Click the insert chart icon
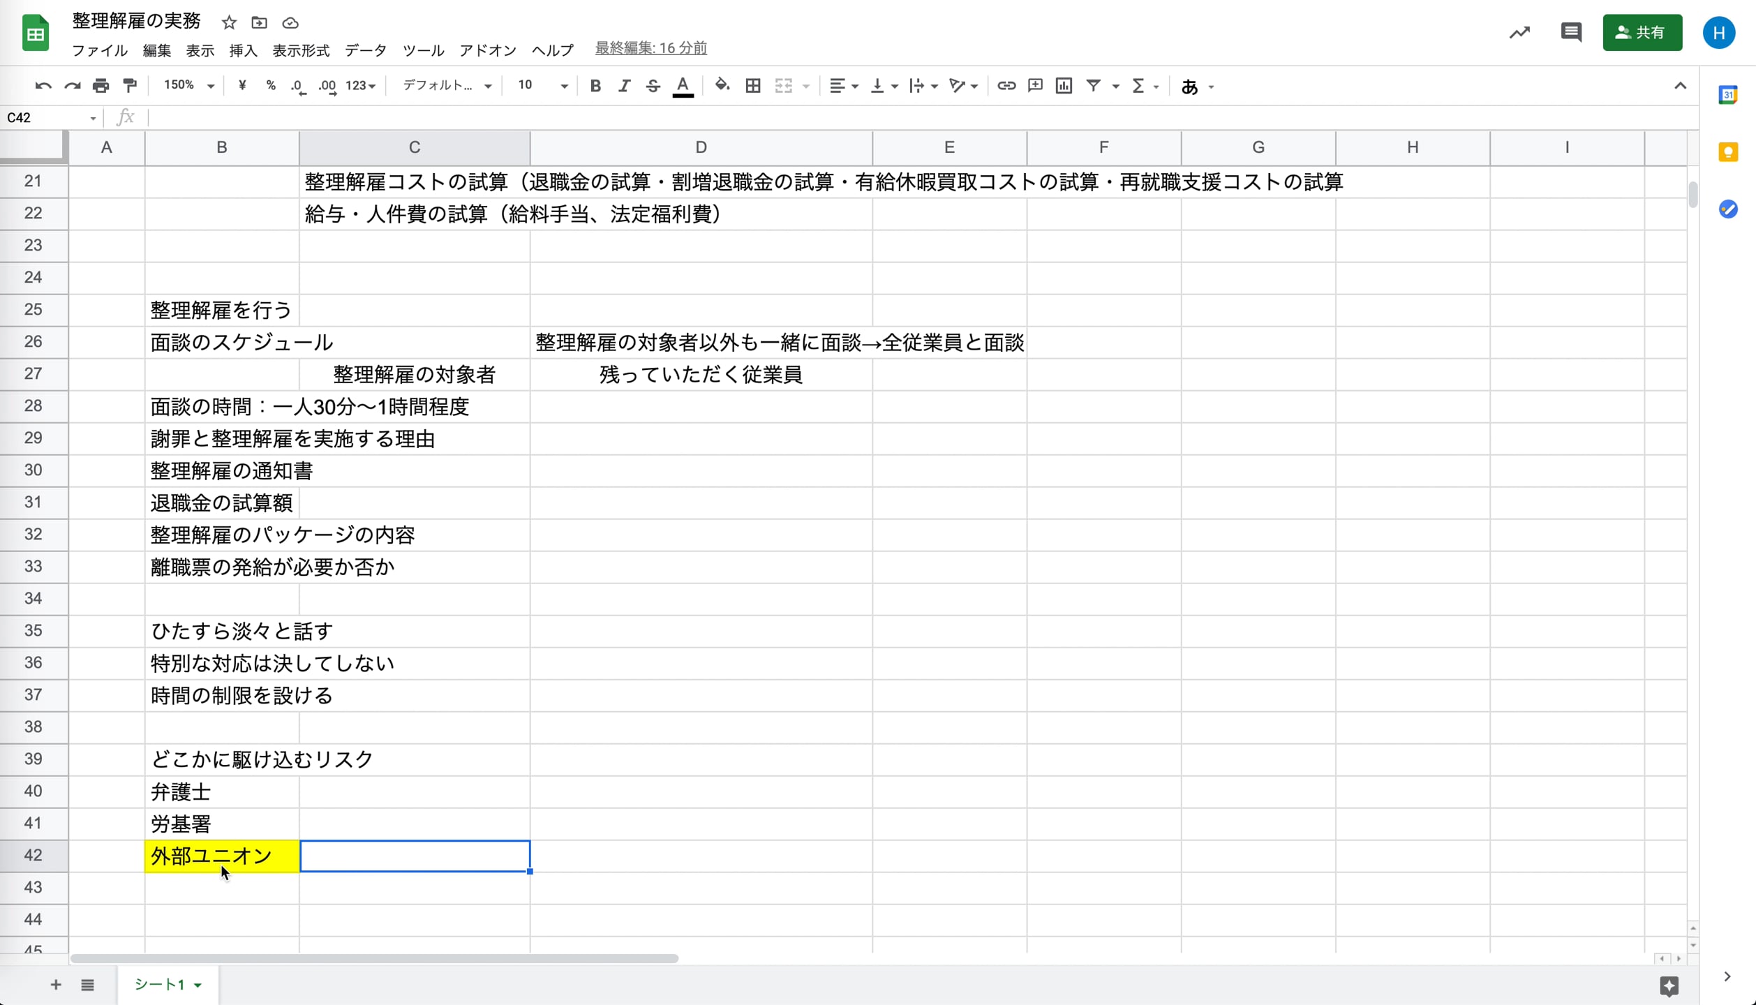This screenshot has width=1756, height=1005. (x=1063, y=86)
